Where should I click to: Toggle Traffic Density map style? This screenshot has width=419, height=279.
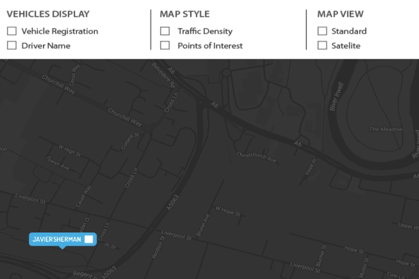click(x=165, y=31)
